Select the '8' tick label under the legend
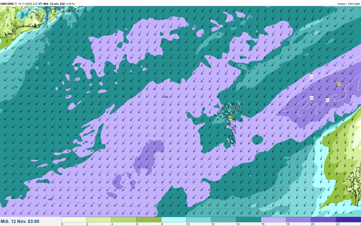This screenshot has width=361, height=226. pos(162,224)
